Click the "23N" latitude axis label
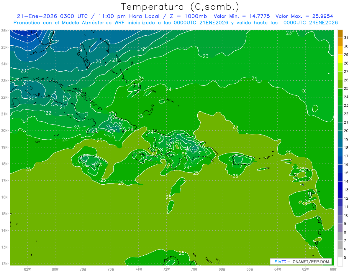The height and width of the screenshot is (273, 354). (4, 80)
